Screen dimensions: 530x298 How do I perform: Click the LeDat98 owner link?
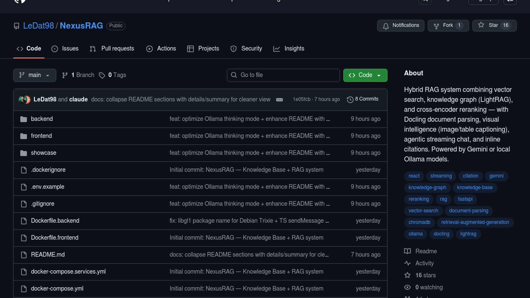[38, 26]
